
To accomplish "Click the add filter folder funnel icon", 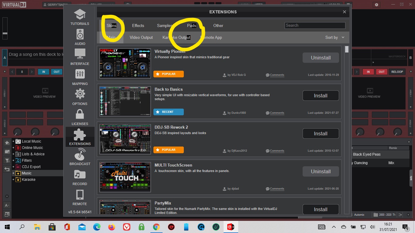I will (x=7, y=160).
